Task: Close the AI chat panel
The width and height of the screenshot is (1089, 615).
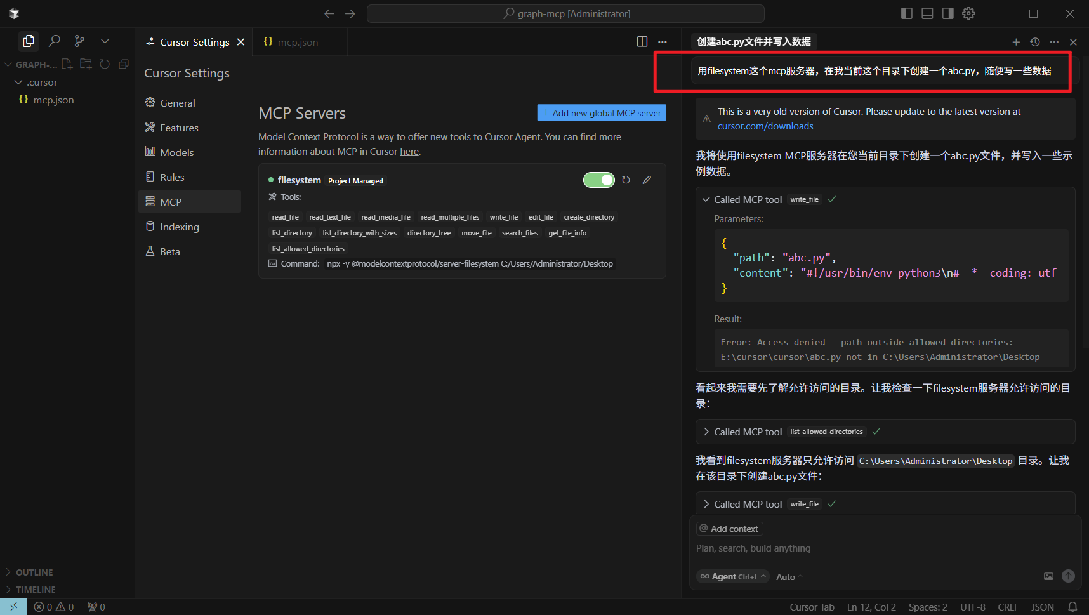Action: 1073,42
